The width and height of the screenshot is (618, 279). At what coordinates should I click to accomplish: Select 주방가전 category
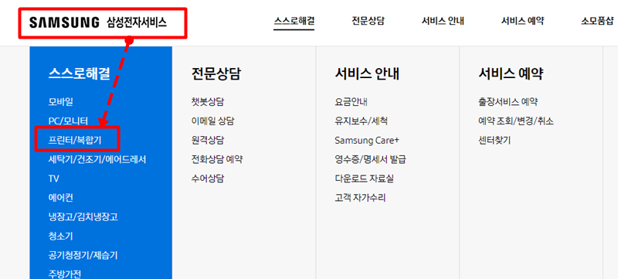65,274
